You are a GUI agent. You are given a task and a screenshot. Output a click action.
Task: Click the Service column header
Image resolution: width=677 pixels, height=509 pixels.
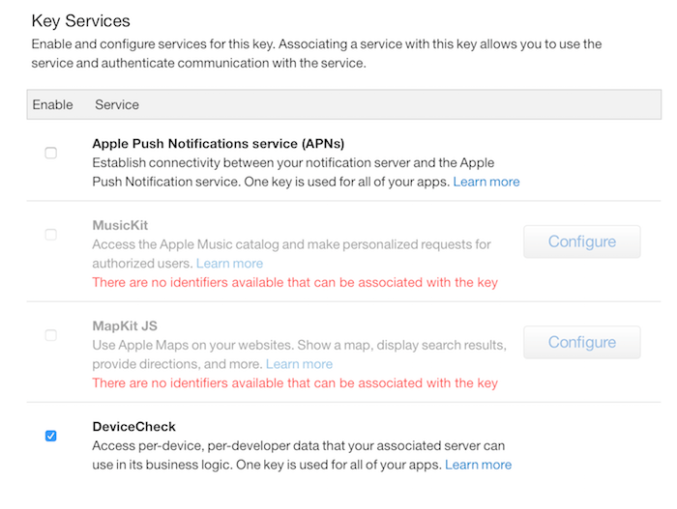[117, 105]
